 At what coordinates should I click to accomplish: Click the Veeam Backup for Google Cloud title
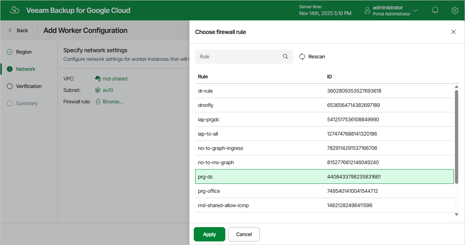[x=78, y=10]
